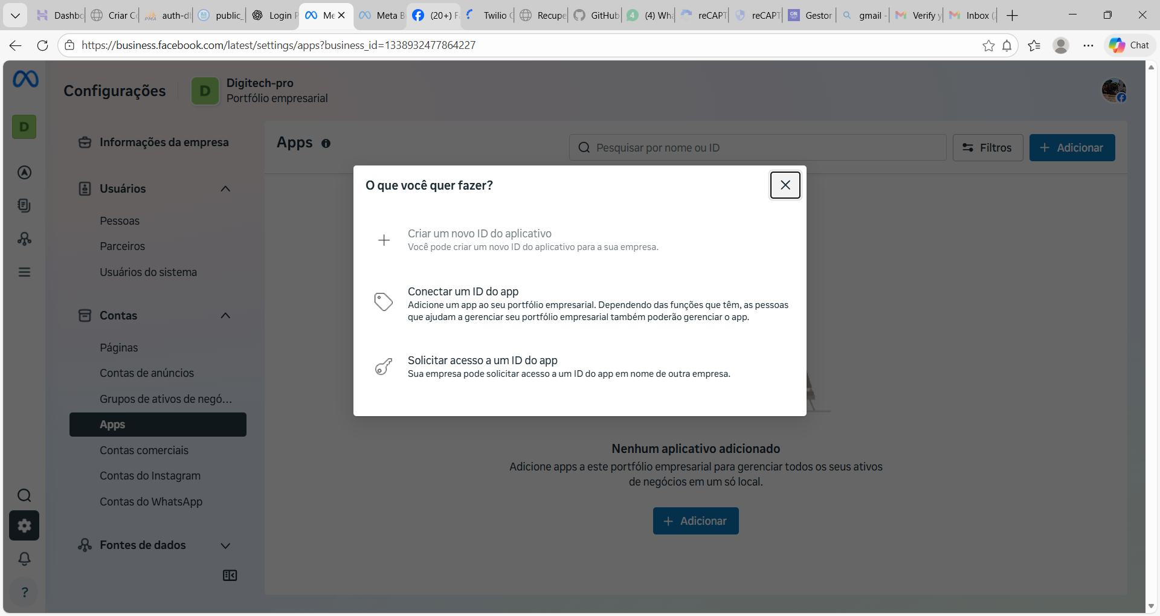
Task: Choose 'Solicitar acesso a um ID do app'
Action: [482, 361]
